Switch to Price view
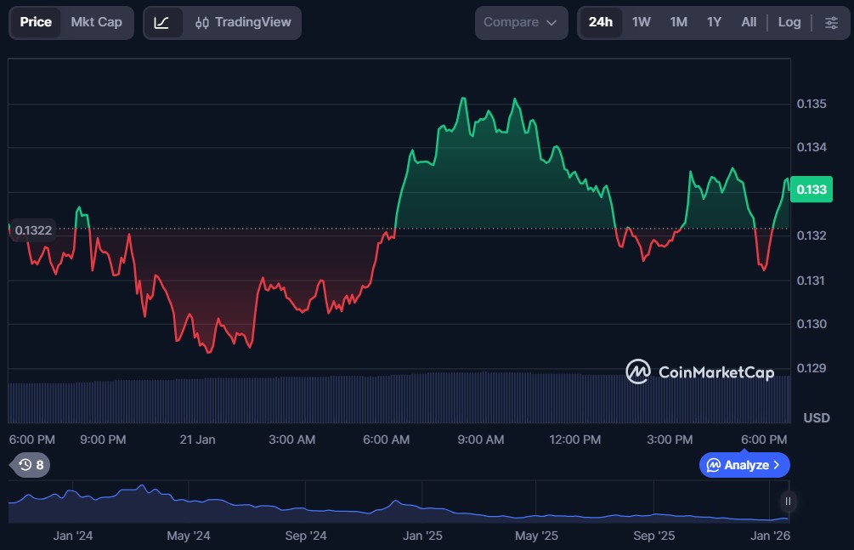Image resolution: width=854 pixels, height=550 pixels. click(x=36, y=23)
